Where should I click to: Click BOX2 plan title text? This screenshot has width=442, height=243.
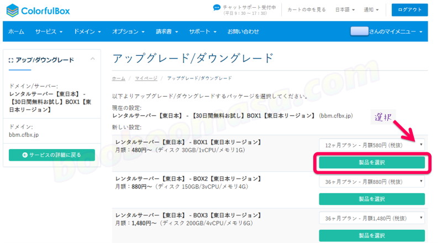tap(188, 179)
